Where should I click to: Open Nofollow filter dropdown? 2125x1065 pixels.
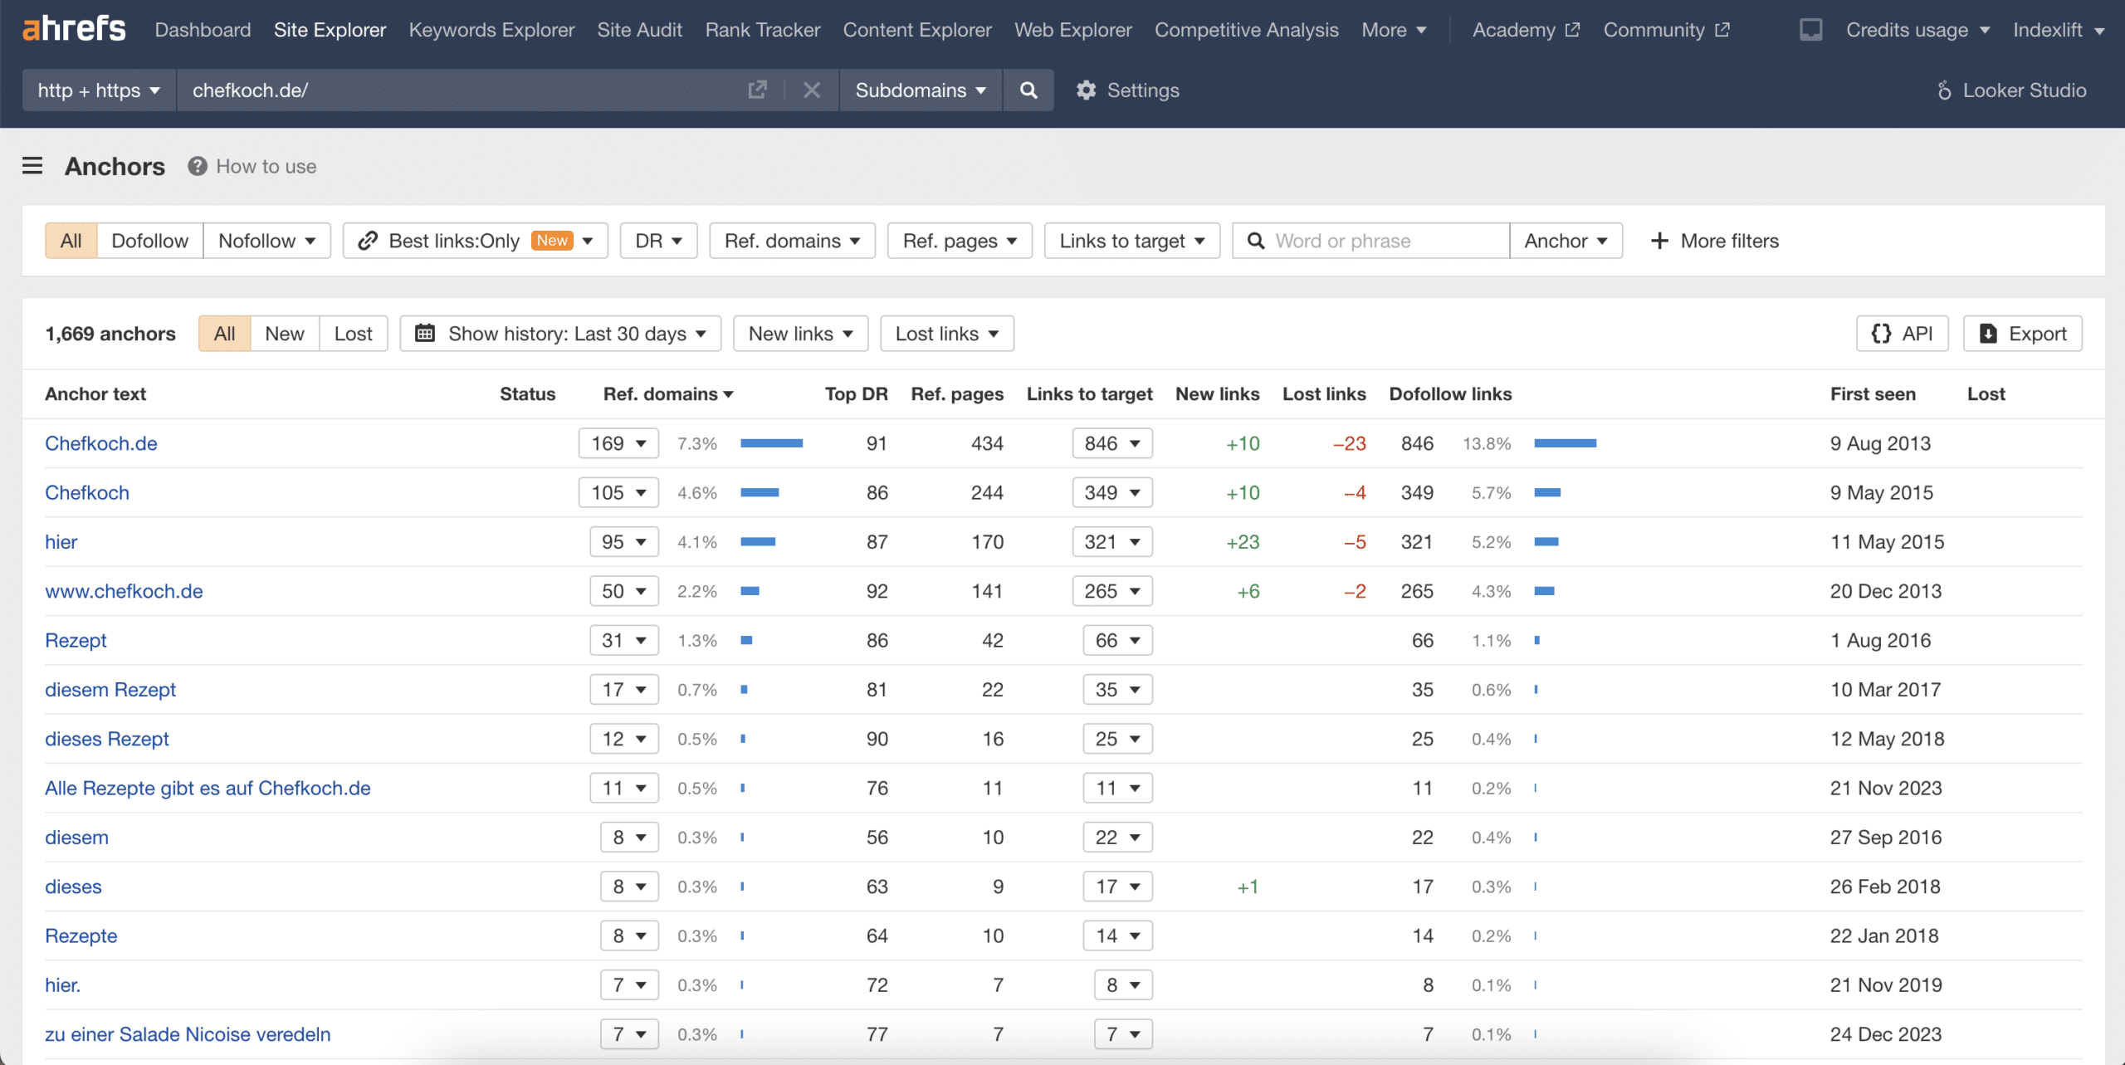267,241
